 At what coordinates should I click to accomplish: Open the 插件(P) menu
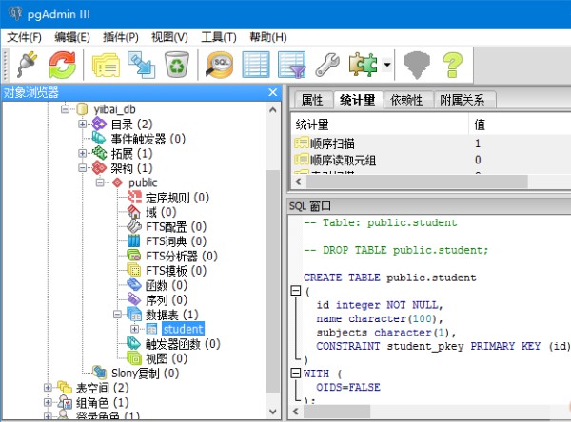pyautogui.click(x=121, y=37)
